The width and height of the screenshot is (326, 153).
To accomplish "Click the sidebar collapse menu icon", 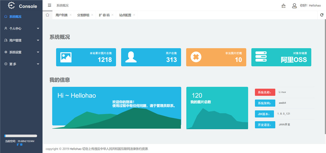I will pyautogui.click(x=49, y=5).
